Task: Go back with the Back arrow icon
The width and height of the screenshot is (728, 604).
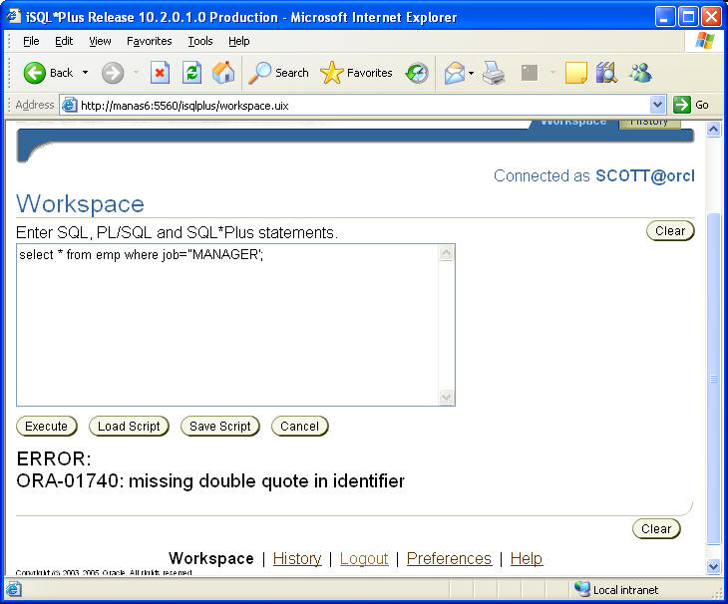Action: (34, 73)
